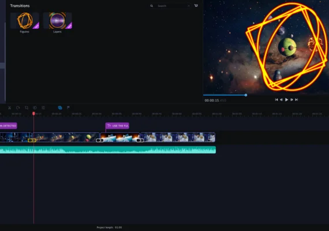Click the red playhead on the ruler
This screenshot has height=231, width=329.
point(33,113)
